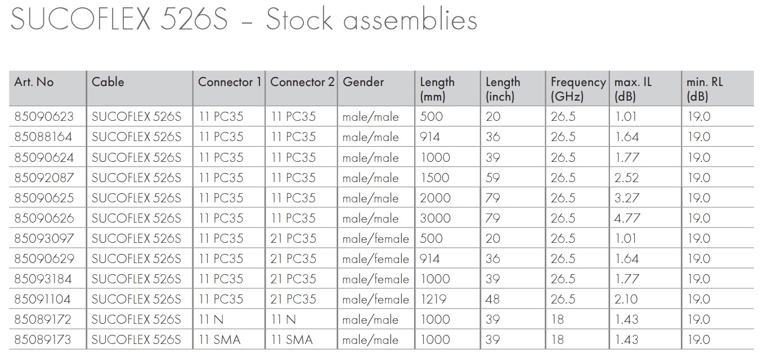This screenshot has width=767, height=358.
Task: Click the 1219 length cell
Action: coord(434,300)
